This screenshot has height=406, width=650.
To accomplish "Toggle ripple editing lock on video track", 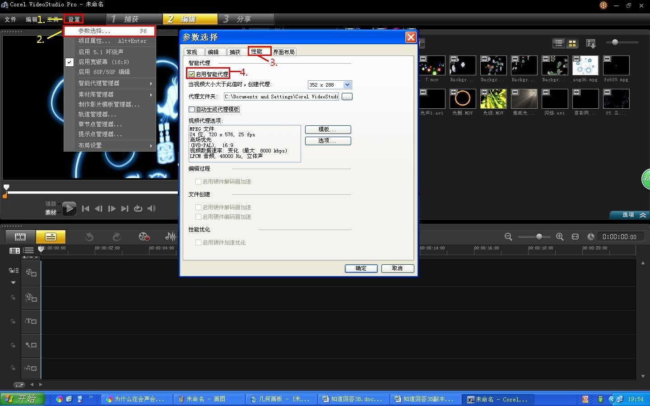I will pyautogui.click(x=14, y=270).
